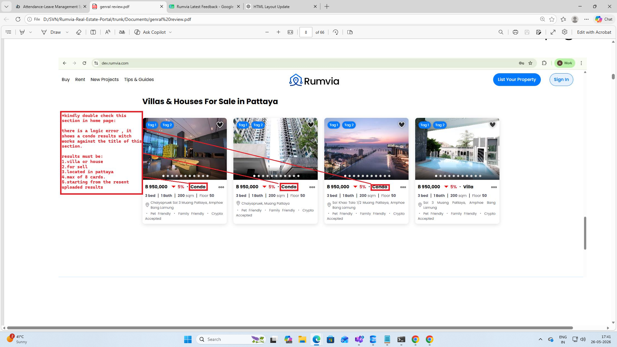Enter PDF full screen mode
The width and height of the screenshot is (617, 347).
553,32
